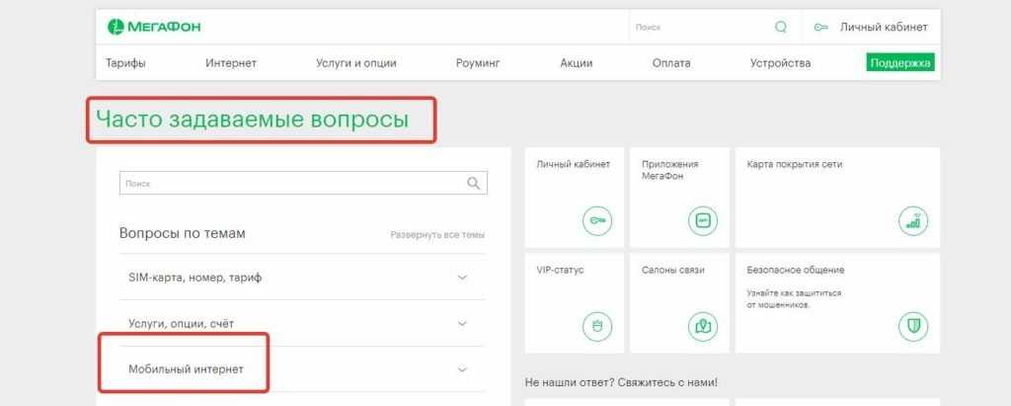
Task: Expand the Услуги, опции, счёт chevron
Action: coord(462,323)
